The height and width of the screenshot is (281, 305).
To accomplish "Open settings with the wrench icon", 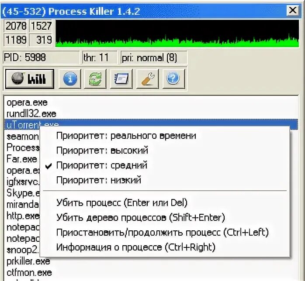I will coord(148,79).
